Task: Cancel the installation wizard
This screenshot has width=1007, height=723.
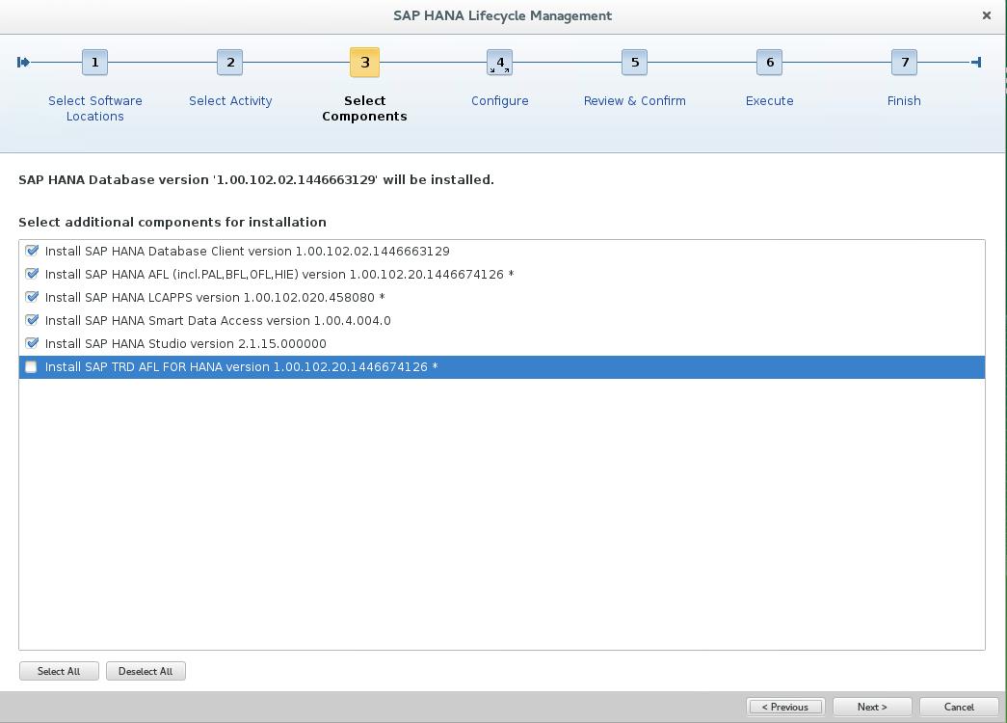Action: [959, 706]
